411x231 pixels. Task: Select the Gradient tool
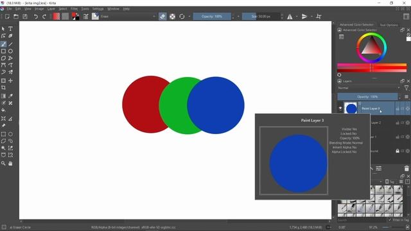click(x=3, y=96)
